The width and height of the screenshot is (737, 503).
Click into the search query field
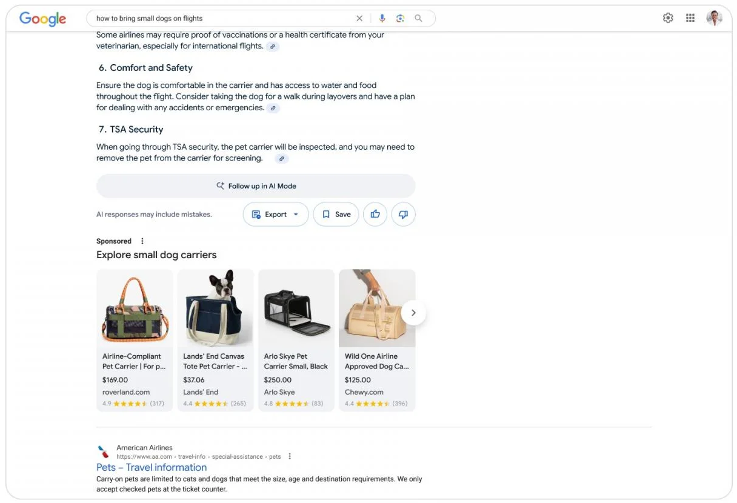221,19
